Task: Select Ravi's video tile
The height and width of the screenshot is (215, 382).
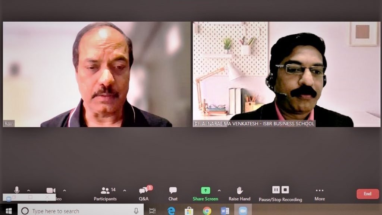Action: coord(97,74)
